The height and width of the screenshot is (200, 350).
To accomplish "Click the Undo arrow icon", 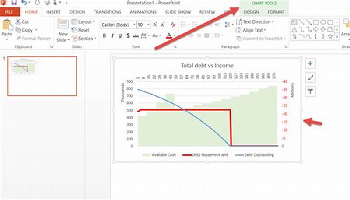I will [24, 3].
